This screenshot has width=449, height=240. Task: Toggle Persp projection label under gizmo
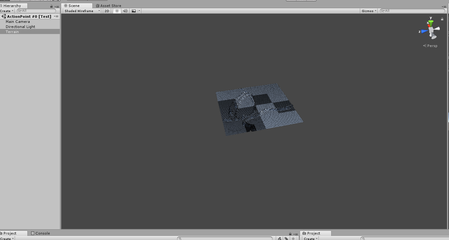click(x=430, y=46)
